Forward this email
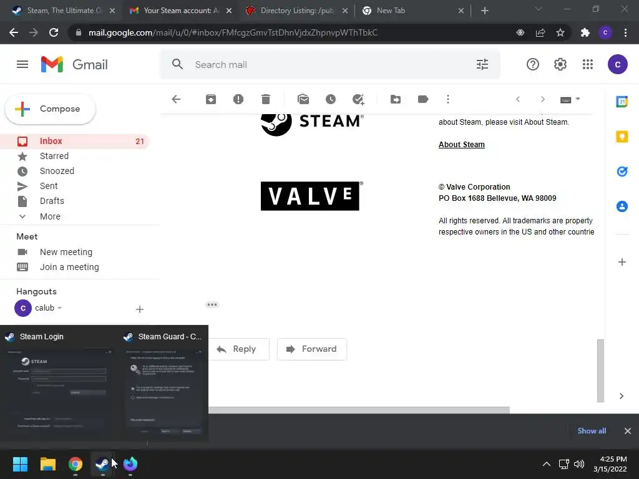The image size is (639, 479). click(x=312, y=349)
